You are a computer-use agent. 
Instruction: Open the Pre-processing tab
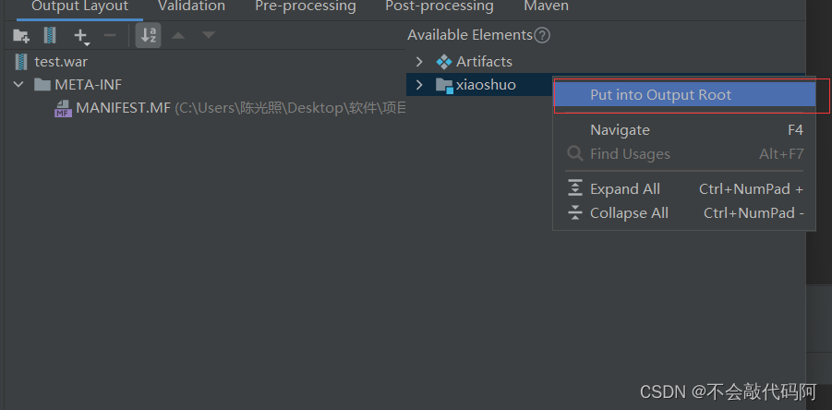(305, 6)
